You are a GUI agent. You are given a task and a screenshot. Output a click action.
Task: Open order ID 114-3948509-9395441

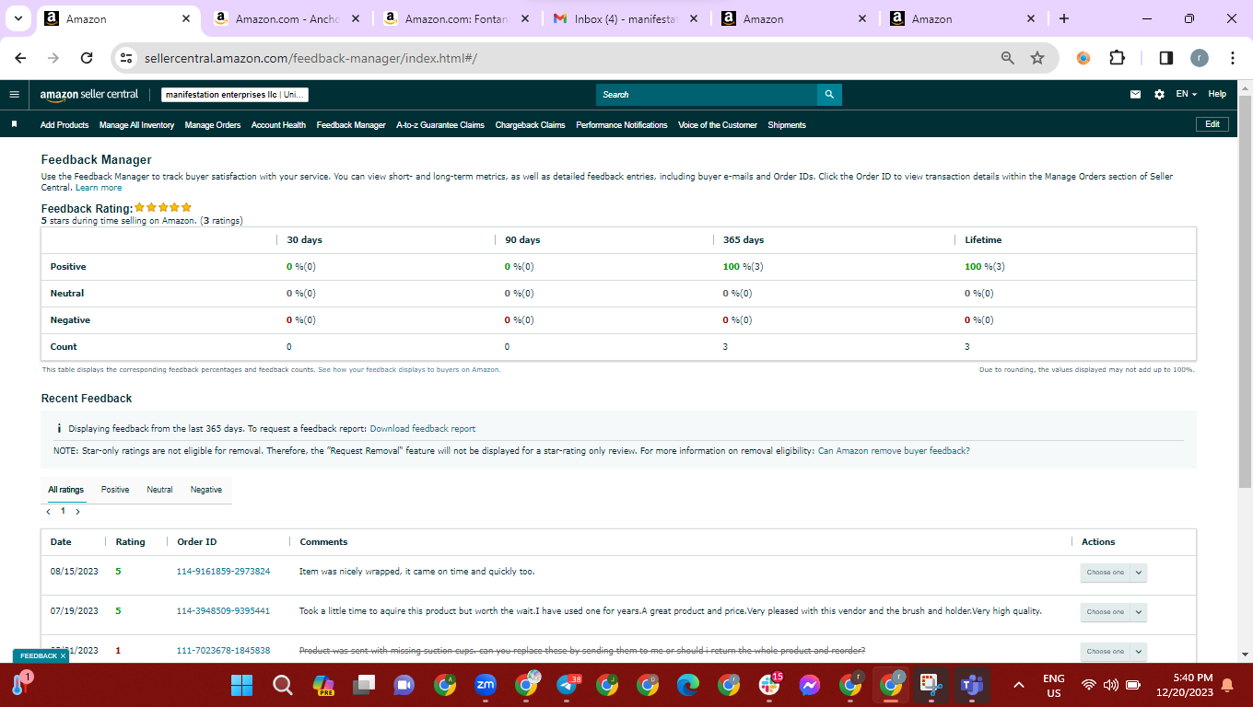223,611
